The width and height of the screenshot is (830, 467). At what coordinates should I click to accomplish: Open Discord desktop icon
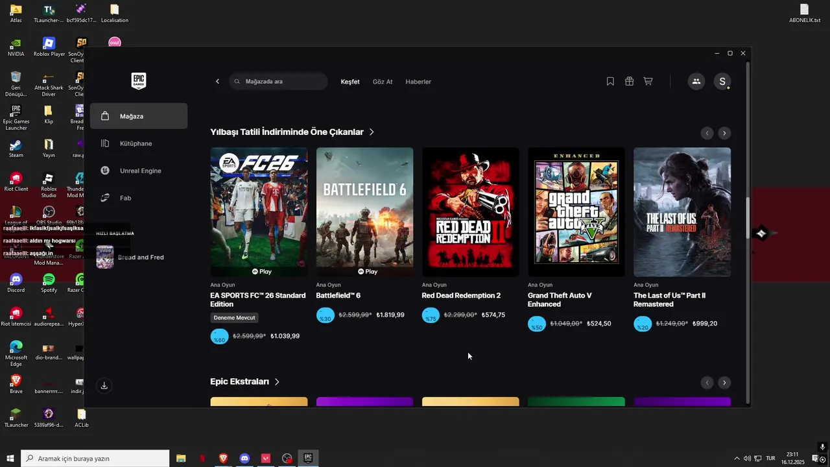point(16,283)
